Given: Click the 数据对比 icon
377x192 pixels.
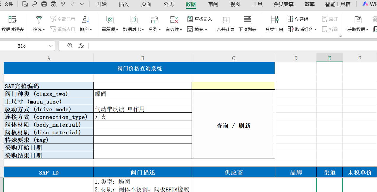Looking at the screenshot, I should [134, 20].
